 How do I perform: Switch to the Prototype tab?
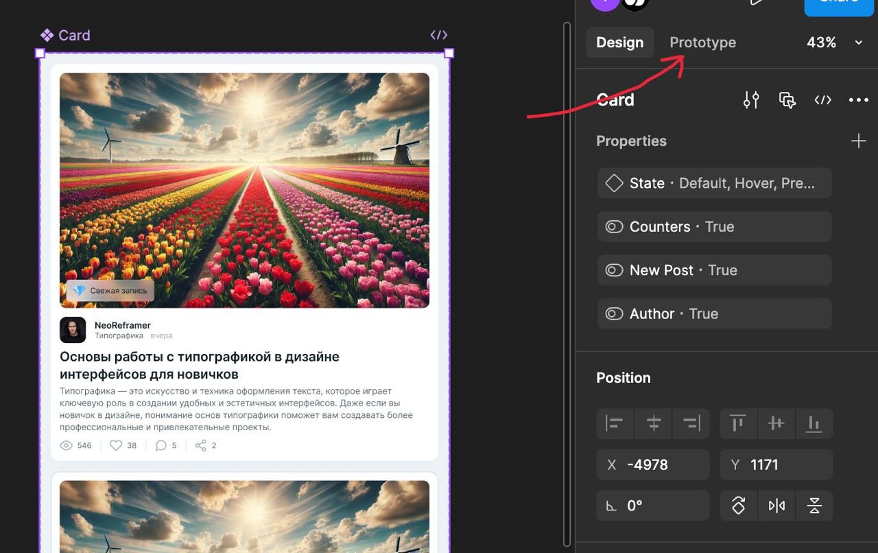coord(702,43)
